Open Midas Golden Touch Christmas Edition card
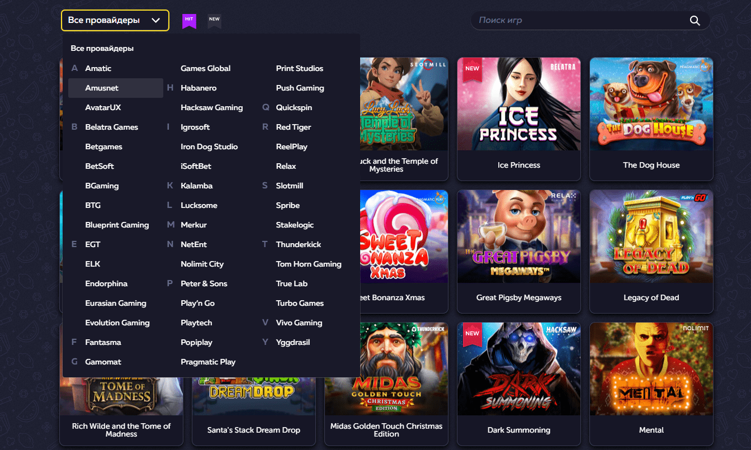751x450 pixels. [386, 383]
